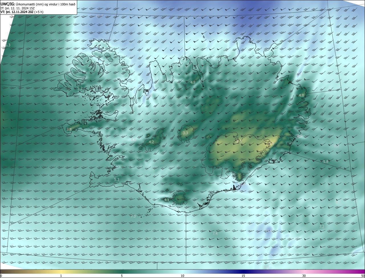
Task: Click the 7.3 value over the sea
Action: tap(133, 216)
